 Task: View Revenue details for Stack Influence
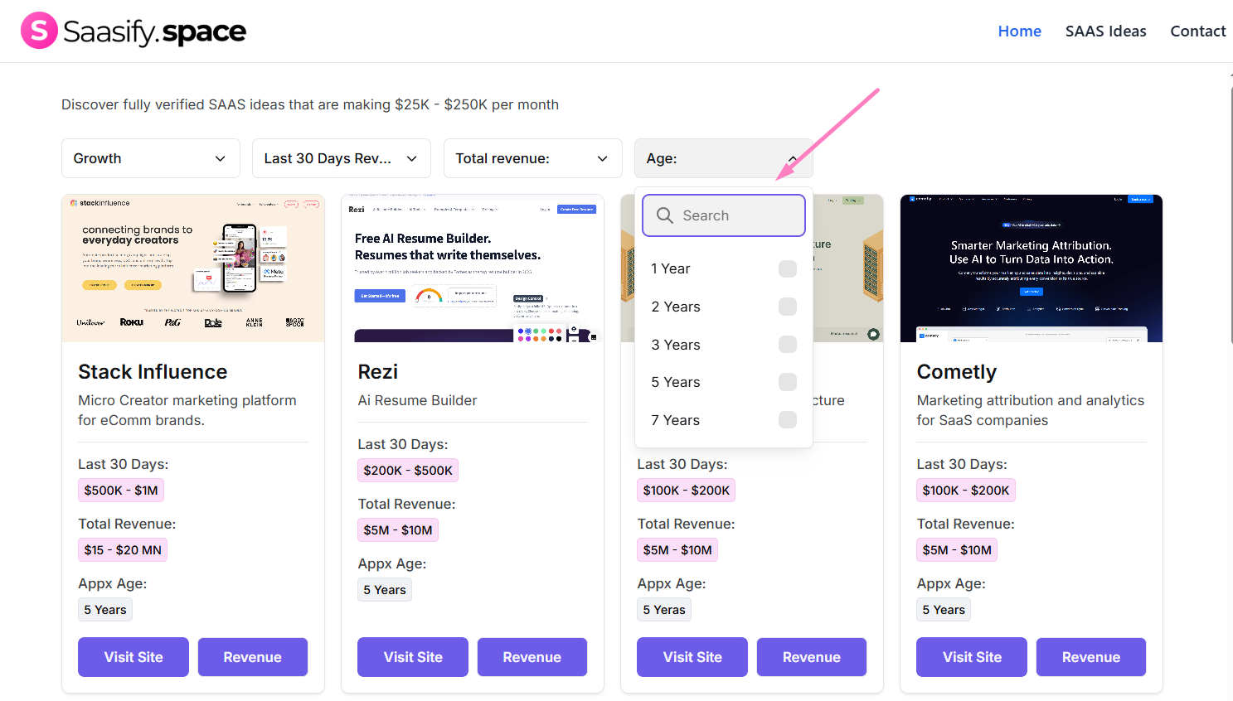252,656
